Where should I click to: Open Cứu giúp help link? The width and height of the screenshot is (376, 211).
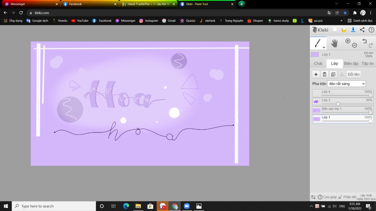click(x=327, y=197)
